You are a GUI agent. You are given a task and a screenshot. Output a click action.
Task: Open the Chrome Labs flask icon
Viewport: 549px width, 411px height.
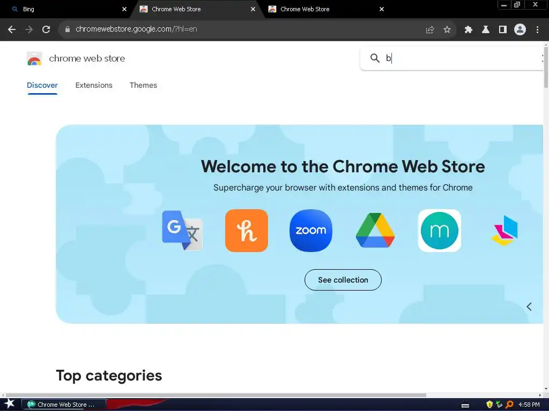pyautogui.click(x=485, y=30)
